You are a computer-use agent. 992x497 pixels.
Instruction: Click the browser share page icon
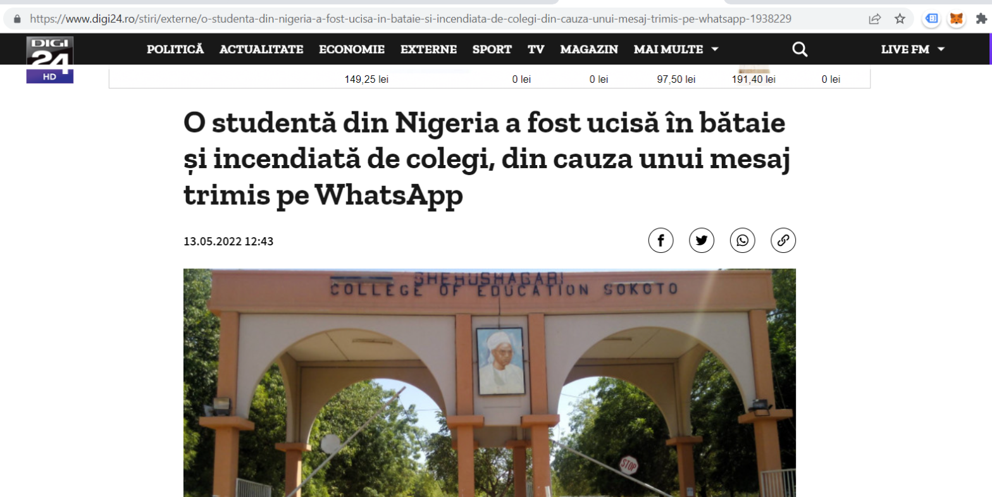coord(875,19)
